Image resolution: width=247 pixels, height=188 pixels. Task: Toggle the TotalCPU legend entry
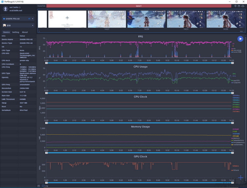click(237, 83)
